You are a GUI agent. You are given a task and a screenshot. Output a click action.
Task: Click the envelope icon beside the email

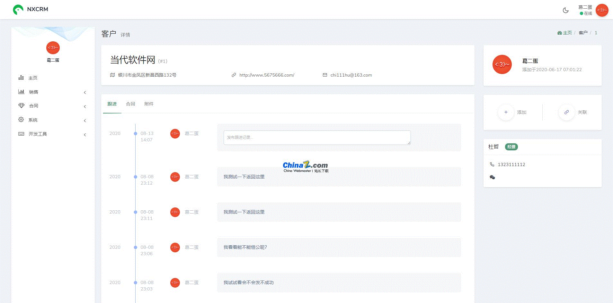[x=325, y=75]
